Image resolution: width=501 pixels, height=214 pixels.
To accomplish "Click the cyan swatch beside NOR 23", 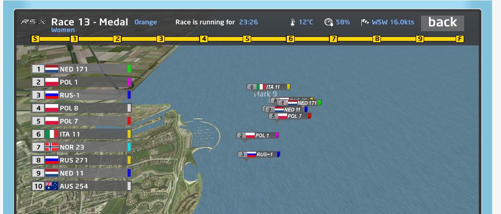I will coord(129,147).
